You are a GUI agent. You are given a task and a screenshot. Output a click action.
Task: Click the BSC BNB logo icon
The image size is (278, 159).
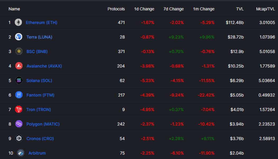coord(19,51)
